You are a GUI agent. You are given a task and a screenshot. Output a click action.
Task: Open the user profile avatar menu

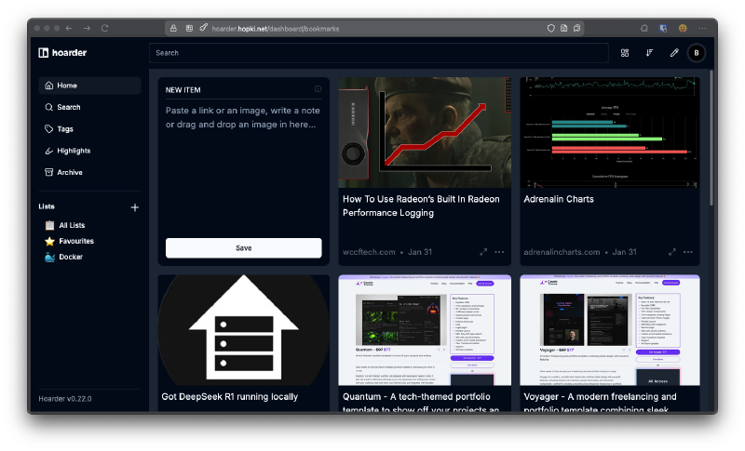click(x=698, y=53)
